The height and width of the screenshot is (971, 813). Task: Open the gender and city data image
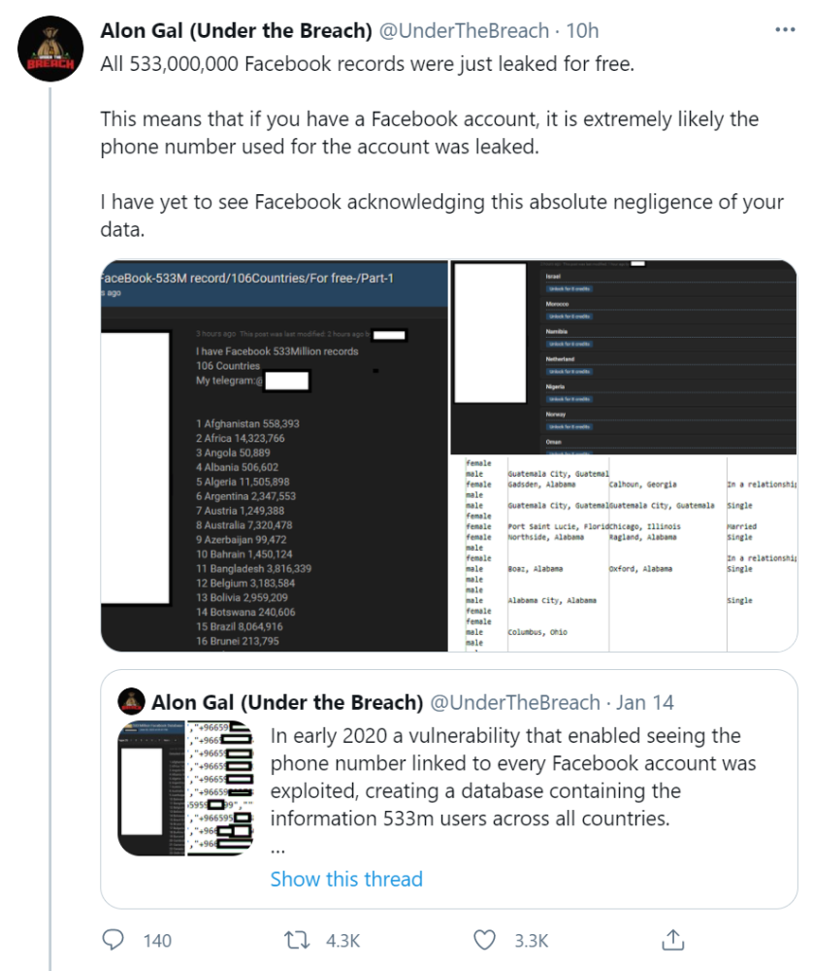(x=624, y=554)
